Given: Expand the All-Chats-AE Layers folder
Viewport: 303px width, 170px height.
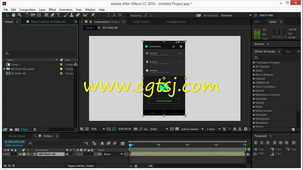Looking at the screenshot, I should click(5, 69).
